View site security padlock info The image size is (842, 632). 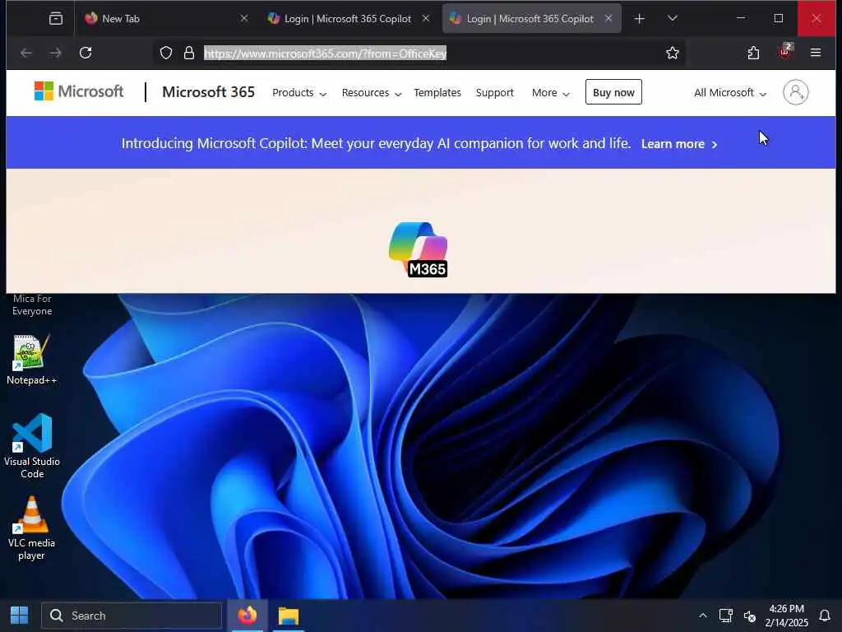point(188,53)
